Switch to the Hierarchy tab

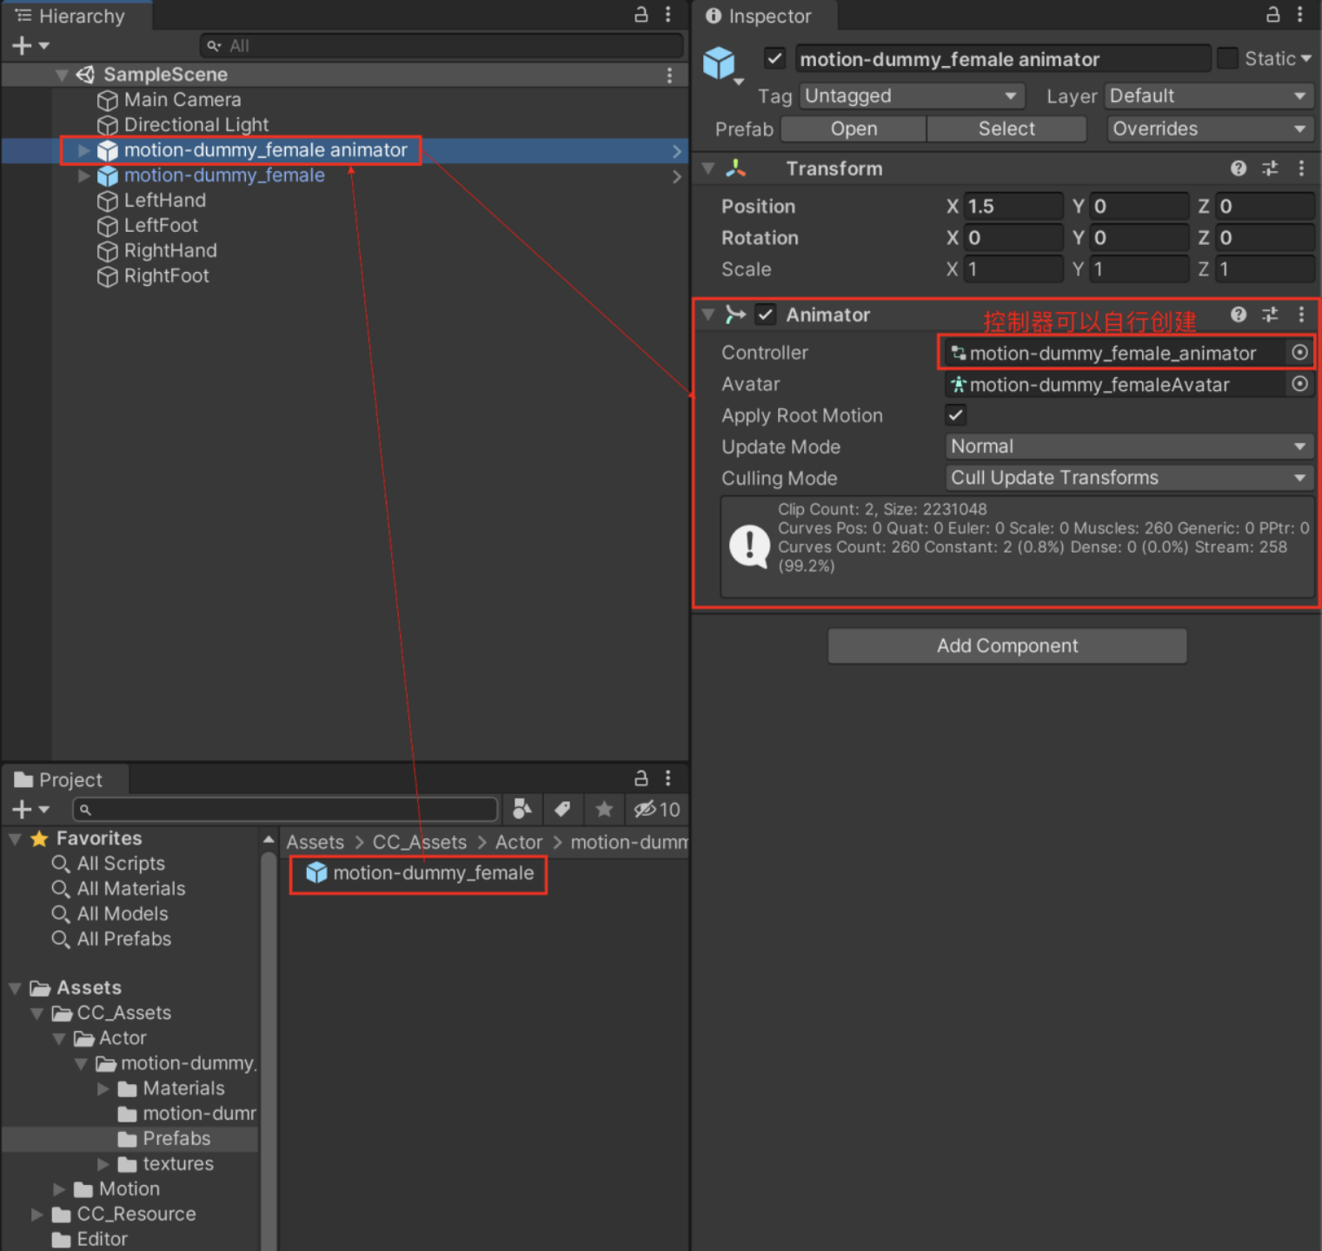click(x=76, y=15)
